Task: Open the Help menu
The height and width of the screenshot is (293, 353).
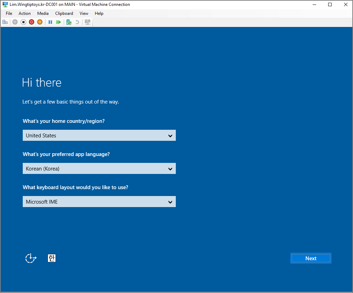Action: click(99, 13)
